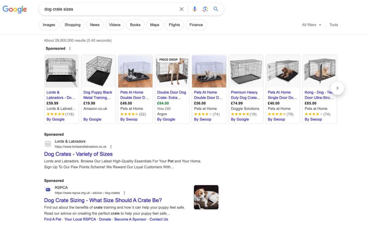Click the £64.00 sale price text

click(163, 103)
